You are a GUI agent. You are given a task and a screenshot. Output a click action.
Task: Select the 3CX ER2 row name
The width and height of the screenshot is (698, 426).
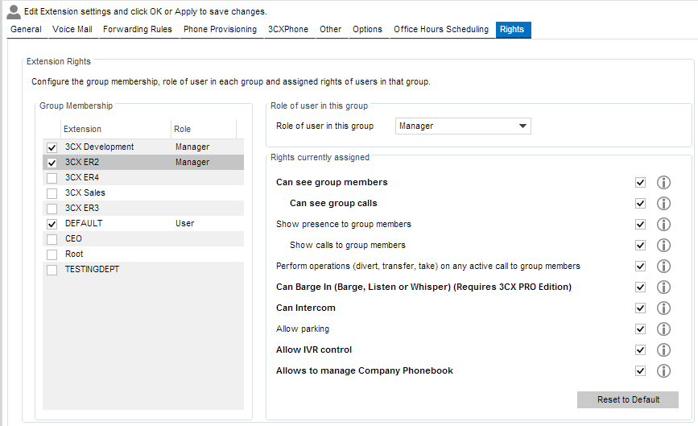82,162
